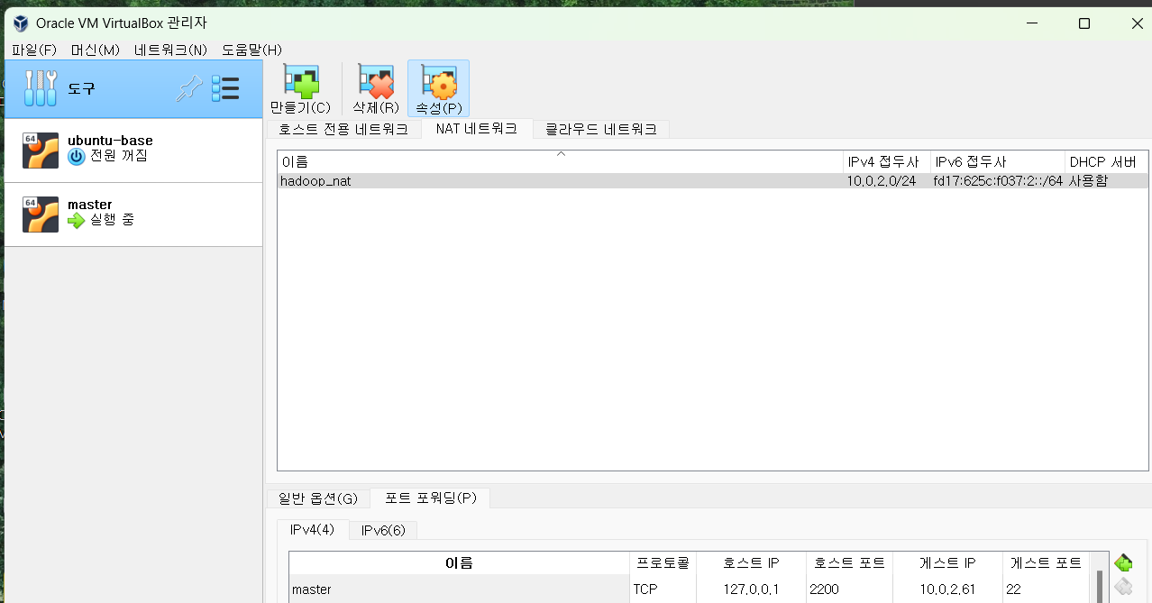Open the 파일(F) menu
This screenshot has width=1152, height=603.
point(34,50)
